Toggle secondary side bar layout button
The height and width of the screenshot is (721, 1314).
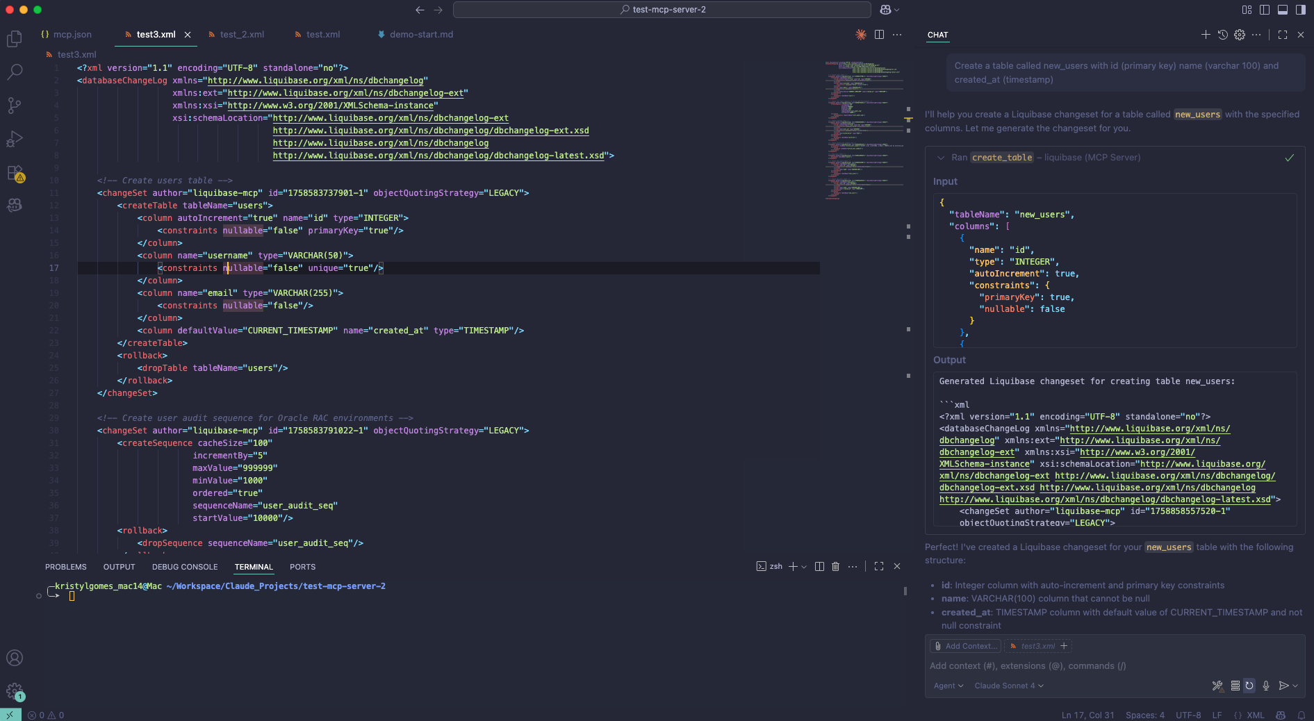point(1301,10)
